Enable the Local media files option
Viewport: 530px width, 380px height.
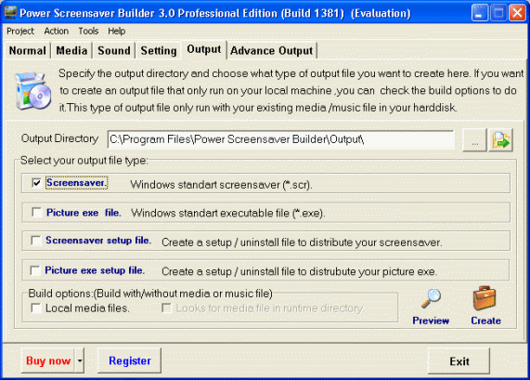point(36,308)
